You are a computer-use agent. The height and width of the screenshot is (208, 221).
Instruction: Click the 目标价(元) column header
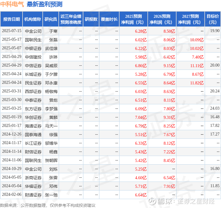pos(213,19)
